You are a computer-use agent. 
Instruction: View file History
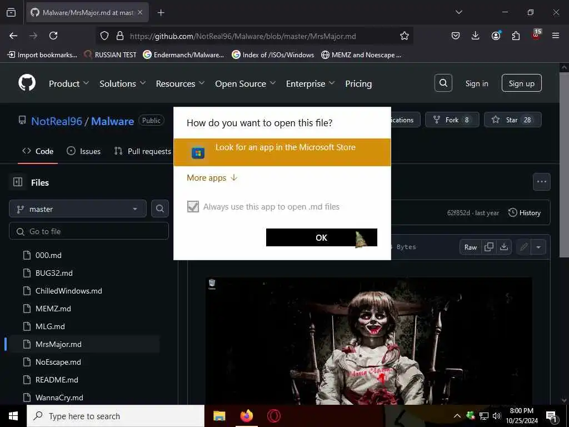click(x=525, y=213)
